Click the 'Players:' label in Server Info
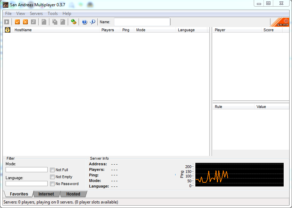This screenshot has height=208, width=292. [x=97, y=170]
